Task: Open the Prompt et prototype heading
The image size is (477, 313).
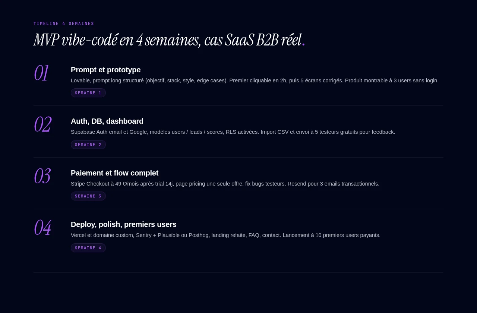Action: tap(106, 70)
